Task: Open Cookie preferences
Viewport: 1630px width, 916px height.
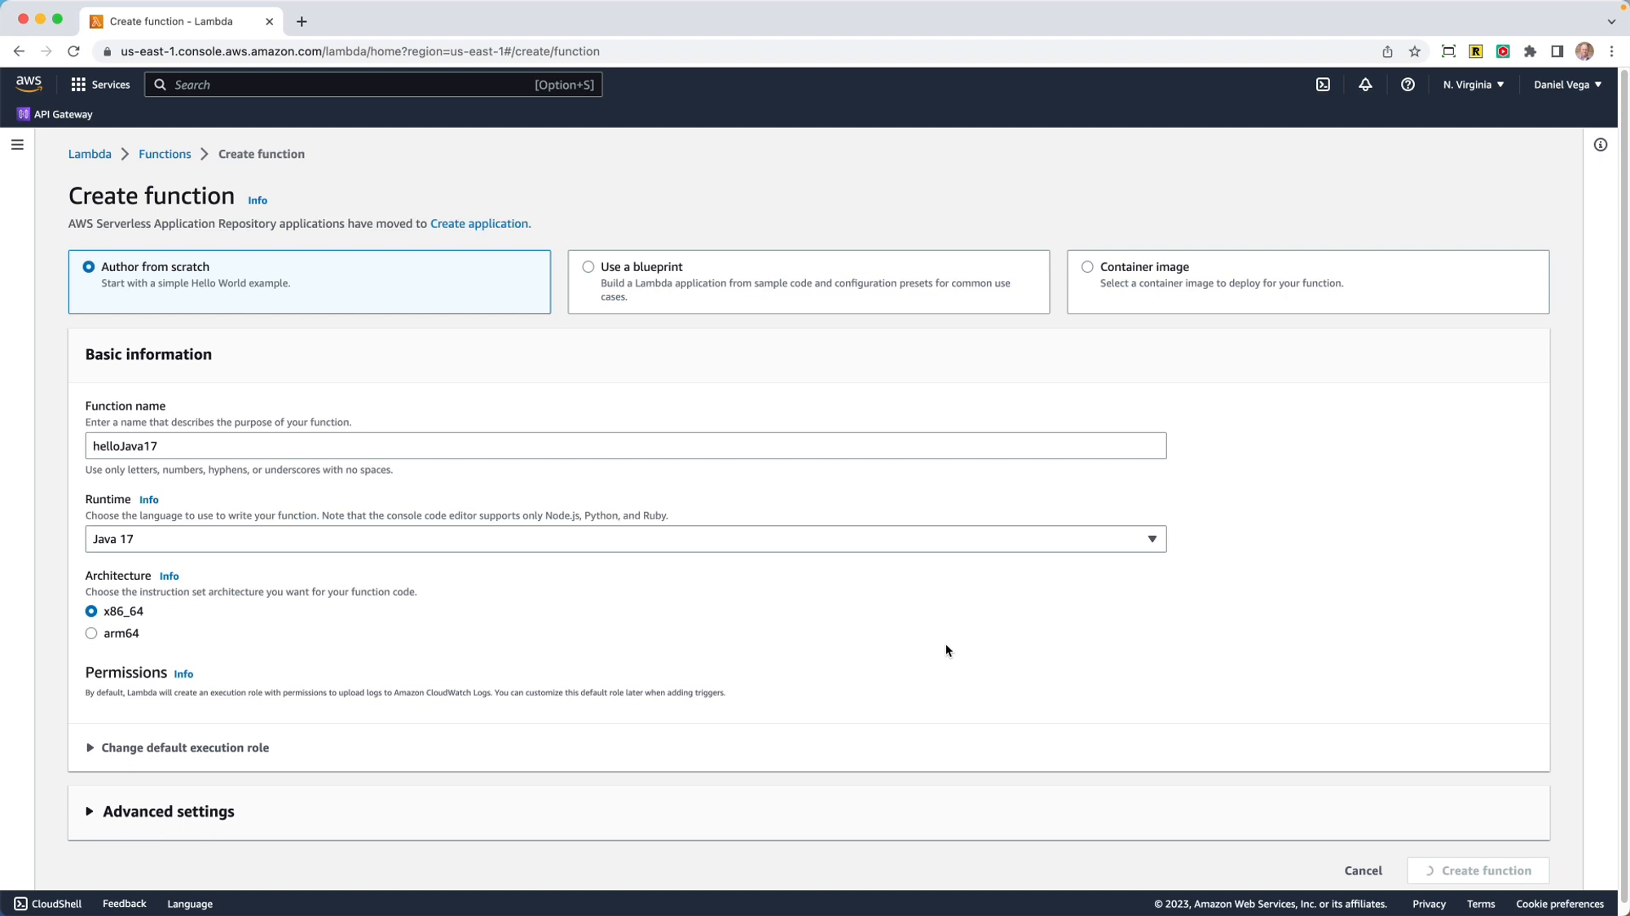Action: [1560, 904]
